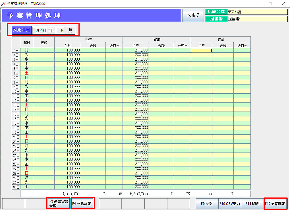Screen dimensions: 290x210
Task: Confirm budget with F12 予算確定
Action: pyautogui.click(x=275, y=204)
